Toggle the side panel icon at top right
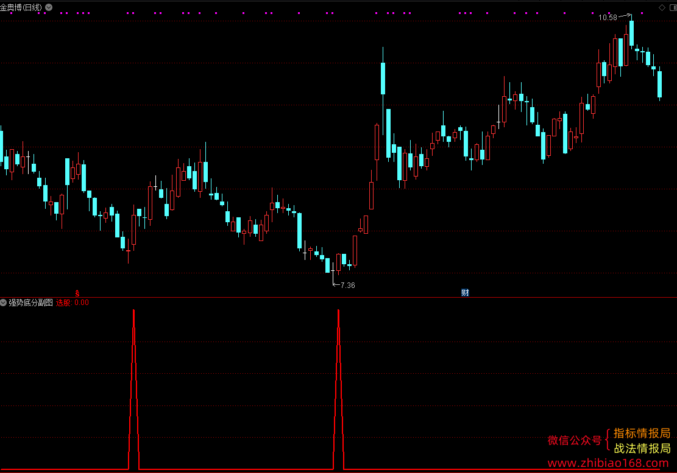The width and height of the screenshot is (677, 473). 673,7
